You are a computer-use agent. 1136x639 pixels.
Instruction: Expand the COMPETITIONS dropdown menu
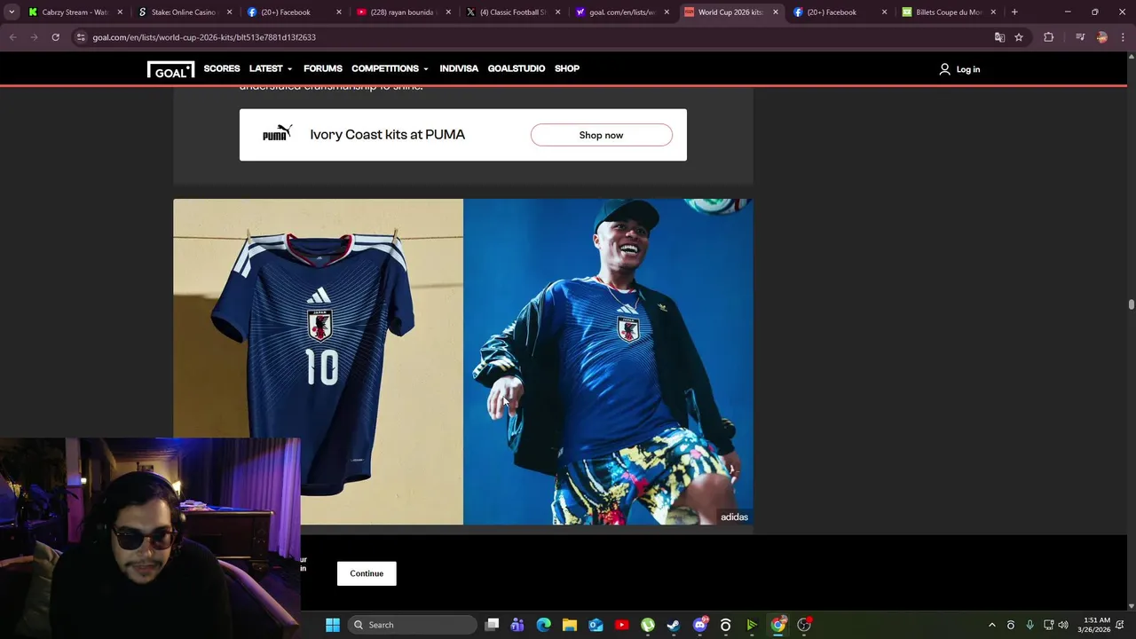390,68
